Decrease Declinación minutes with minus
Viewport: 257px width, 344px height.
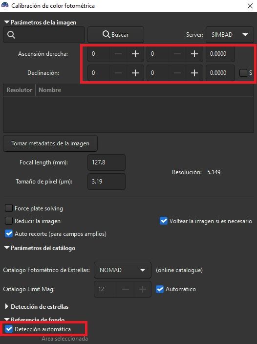[x=177, y=73]
